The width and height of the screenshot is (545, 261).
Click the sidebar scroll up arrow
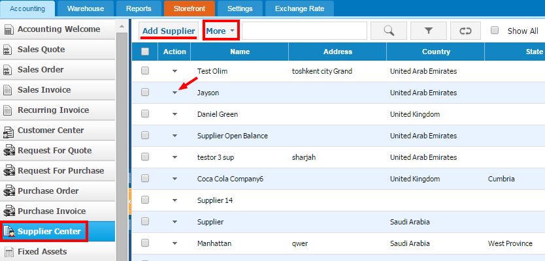pos(122,26)
